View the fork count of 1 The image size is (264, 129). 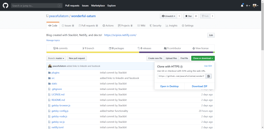point(212,16)
